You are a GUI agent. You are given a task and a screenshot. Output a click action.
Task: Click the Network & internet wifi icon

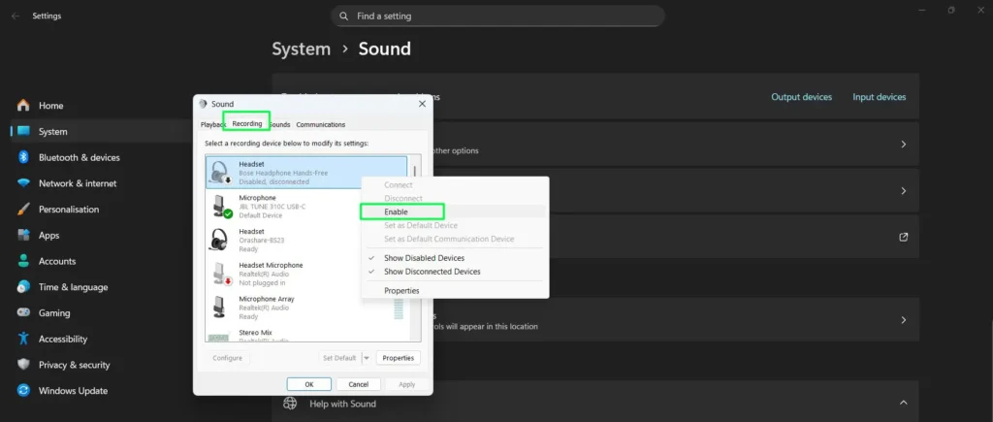pyautogui.click(x=23, y=183)
